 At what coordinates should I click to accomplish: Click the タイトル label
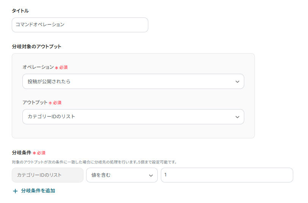click(x=20, y=11)
